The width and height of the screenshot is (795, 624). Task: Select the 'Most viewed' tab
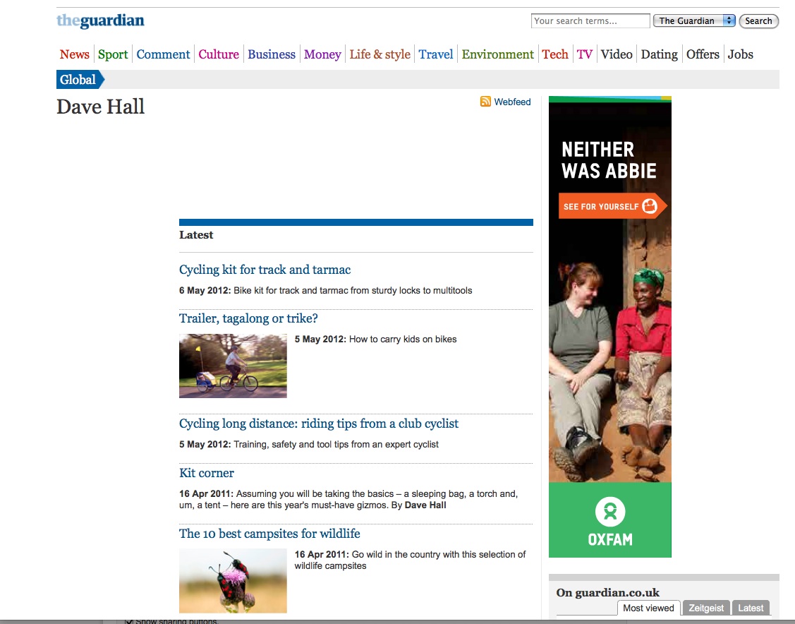pyautogui.click(x=648, y=608)
